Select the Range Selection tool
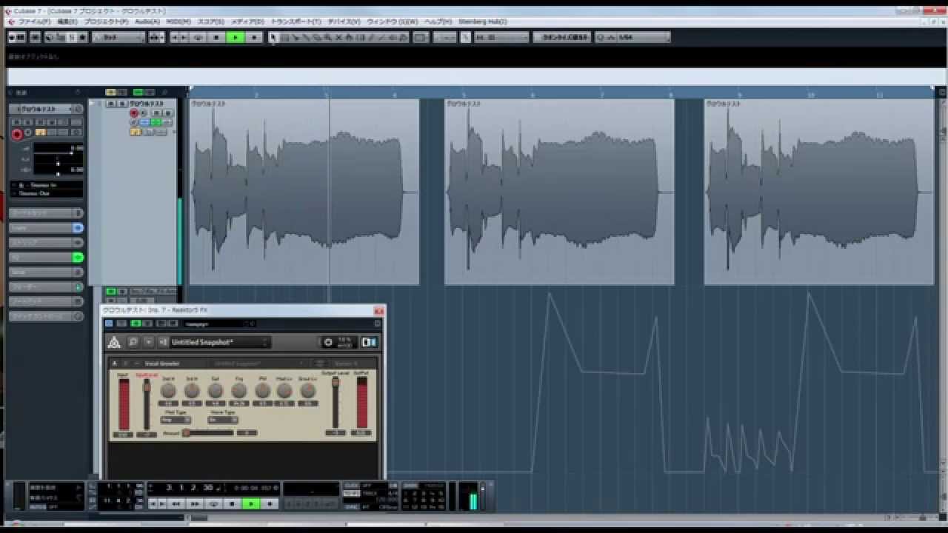948x533 pixels. click(x=284, y=37)
